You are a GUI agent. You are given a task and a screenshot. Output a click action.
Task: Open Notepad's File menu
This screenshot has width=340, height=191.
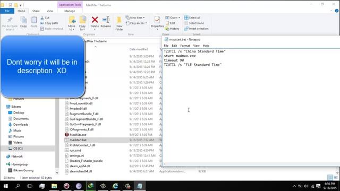[x=166, y=46]
